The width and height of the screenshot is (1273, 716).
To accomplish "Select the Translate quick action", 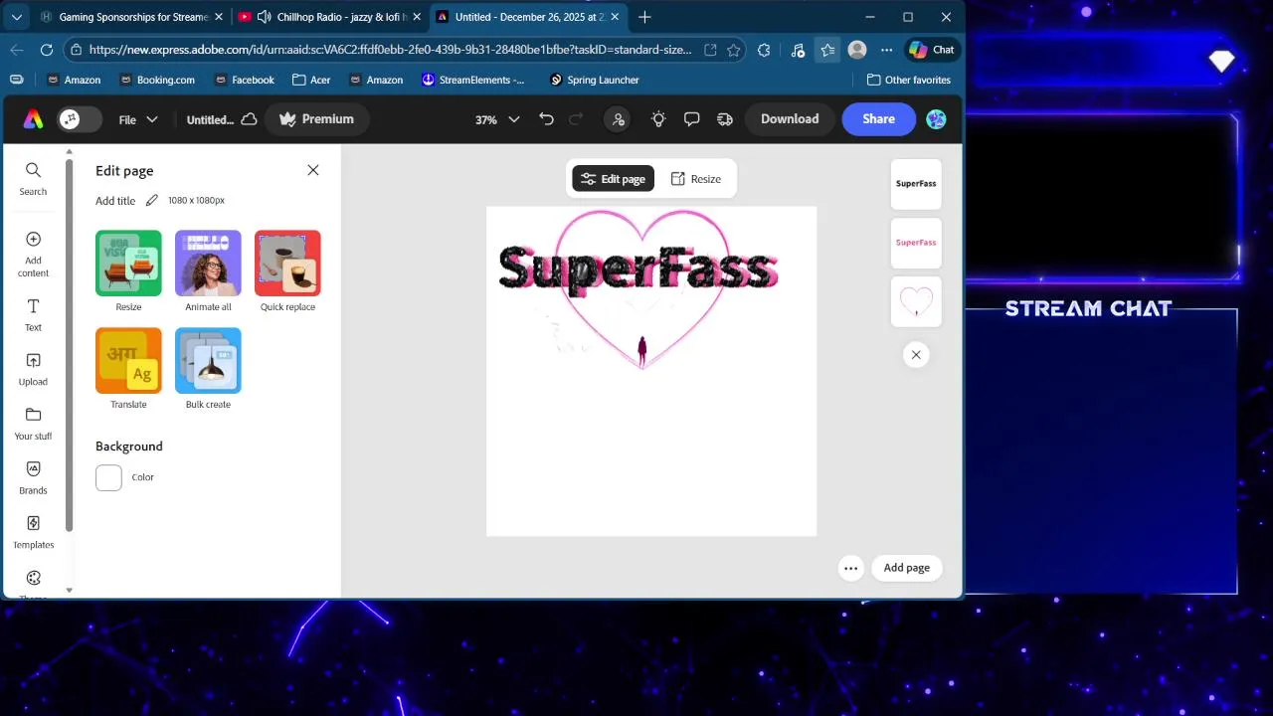I will tap(128, 361).
